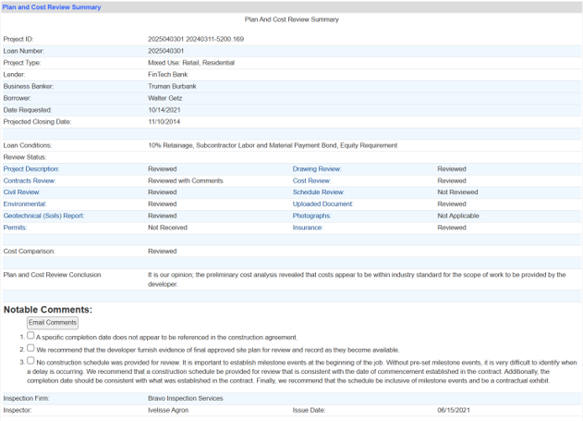Screen dimensions: 583x421
Task: Click the Cost Review link
Action: coord(311,180)
